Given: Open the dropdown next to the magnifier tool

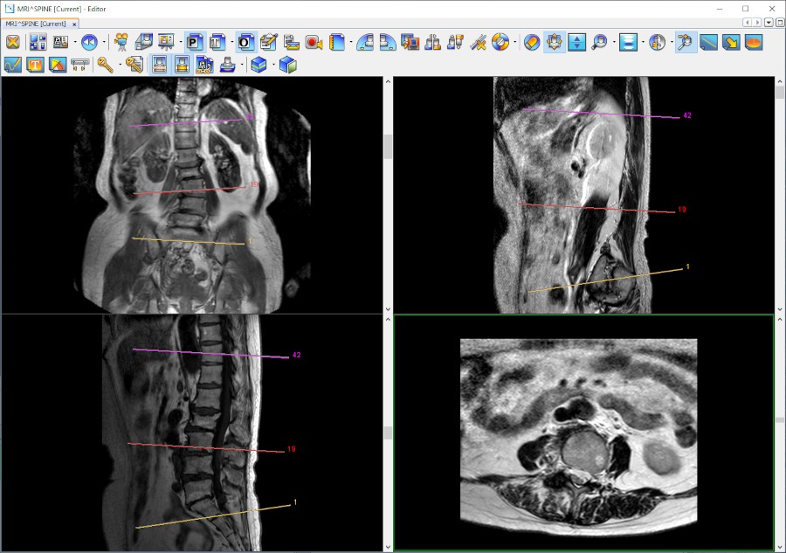Looking at the screenshot, I should 616,41.
